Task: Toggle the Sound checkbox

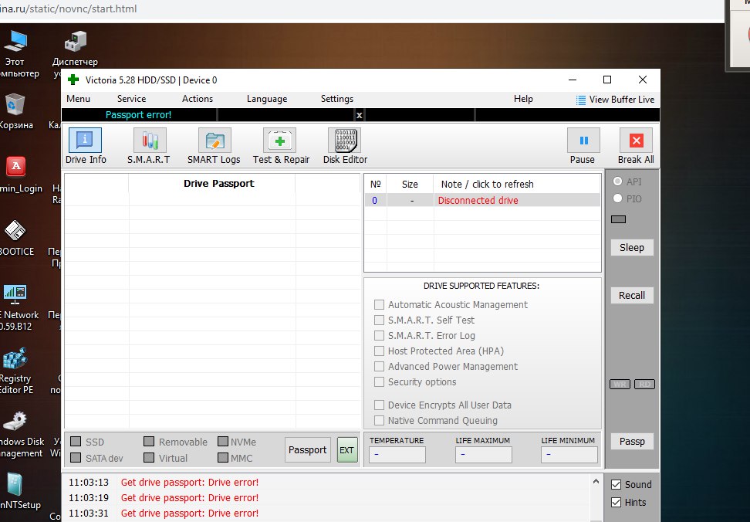Action: pyautogui.click(x=616, y=484)
